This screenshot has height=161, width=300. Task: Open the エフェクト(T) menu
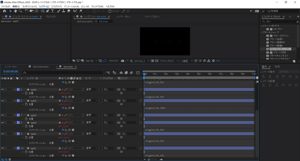[x=57, y=6]
